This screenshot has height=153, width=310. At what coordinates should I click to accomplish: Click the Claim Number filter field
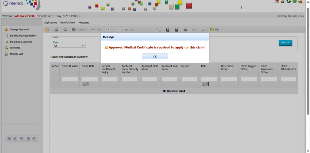pos(70,79)
